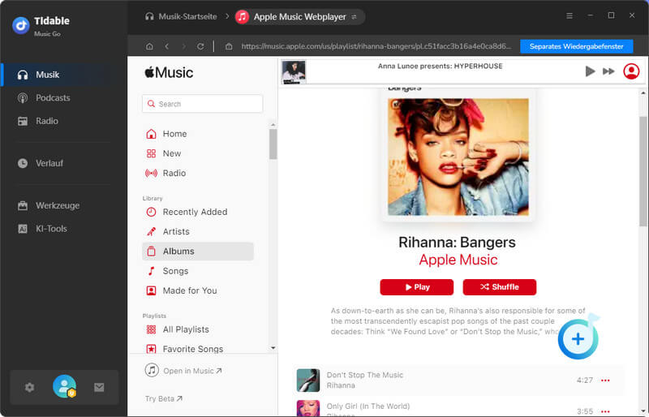Click the Apple Music curator link

458,260
